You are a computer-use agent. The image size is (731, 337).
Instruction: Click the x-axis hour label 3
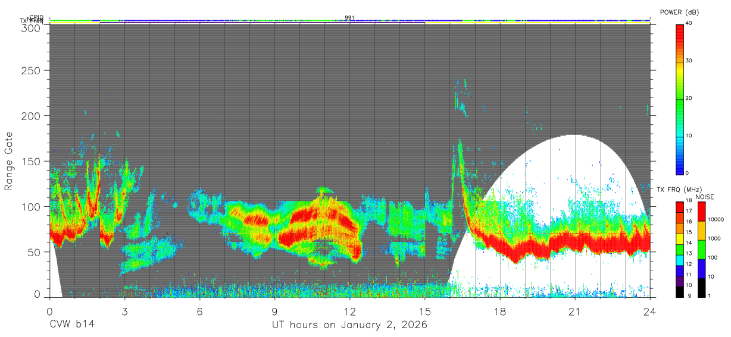pos(124,311)
